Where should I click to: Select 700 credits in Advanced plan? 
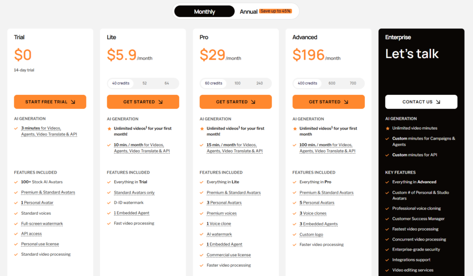353,83
